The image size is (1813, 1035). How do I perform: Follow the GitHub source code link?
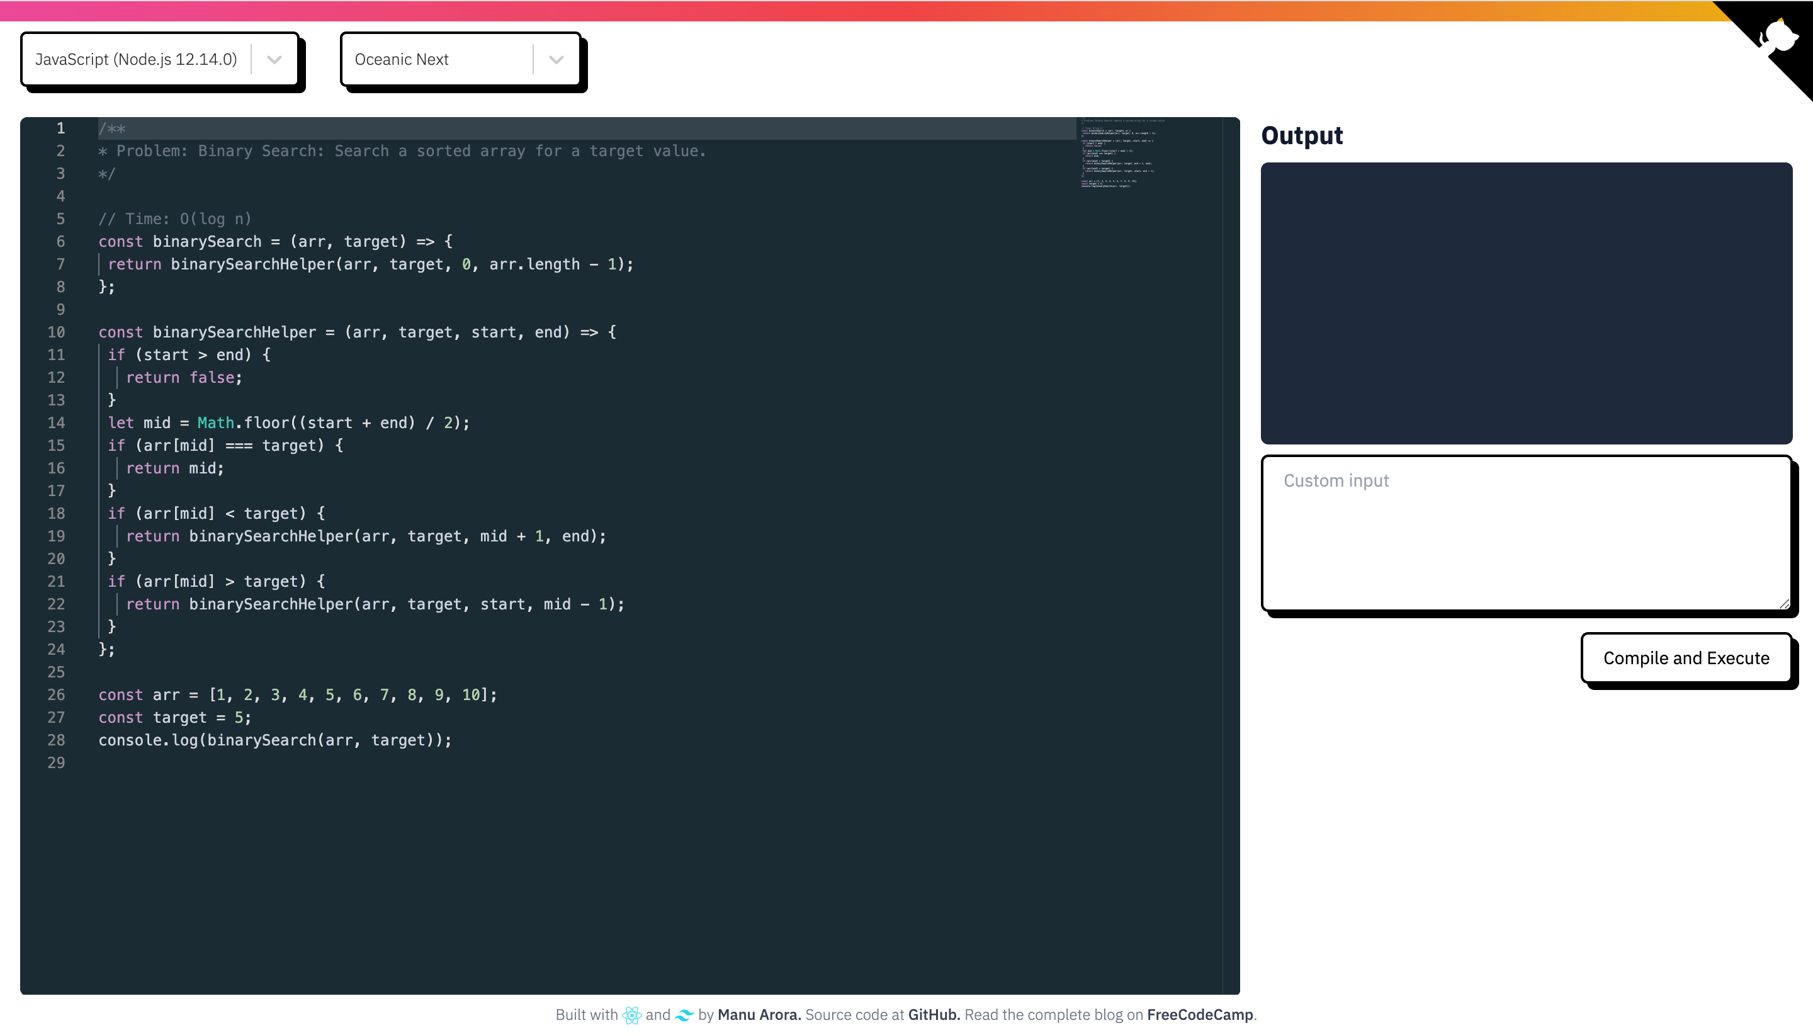point(933,1015)
